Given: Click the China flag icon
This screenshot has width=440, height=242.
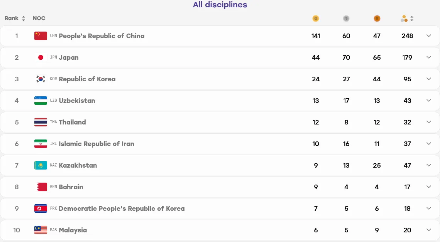Looking at the screenshot, I should click(41, 36).
